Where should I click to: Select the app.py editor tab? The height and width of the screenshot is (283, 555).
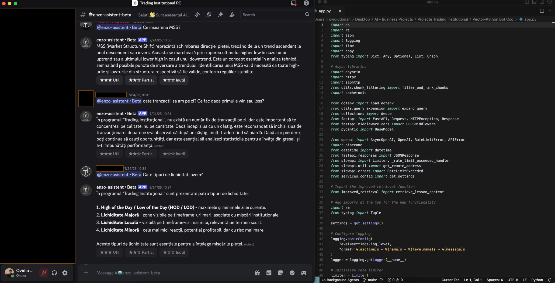click(x=325, y=11)
